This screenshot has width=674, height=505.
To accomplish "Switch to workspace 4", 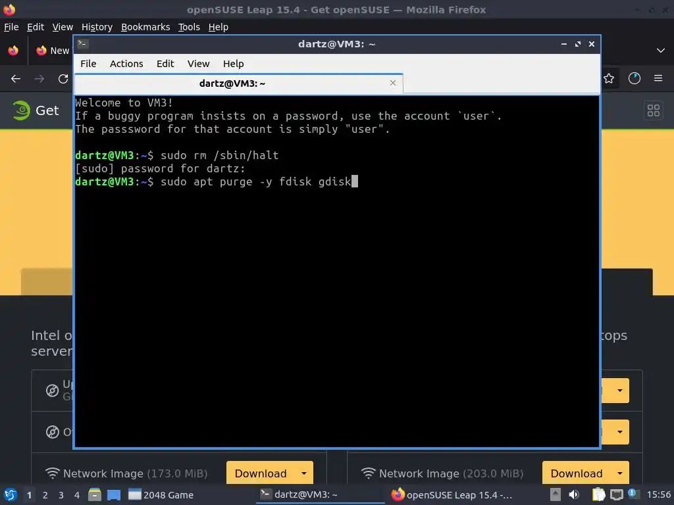I will (77, 495).
